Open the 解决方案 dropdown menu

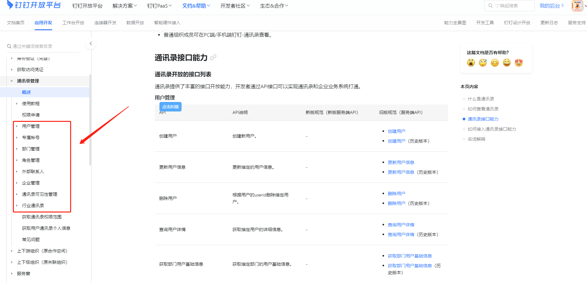tap(125, 6)
